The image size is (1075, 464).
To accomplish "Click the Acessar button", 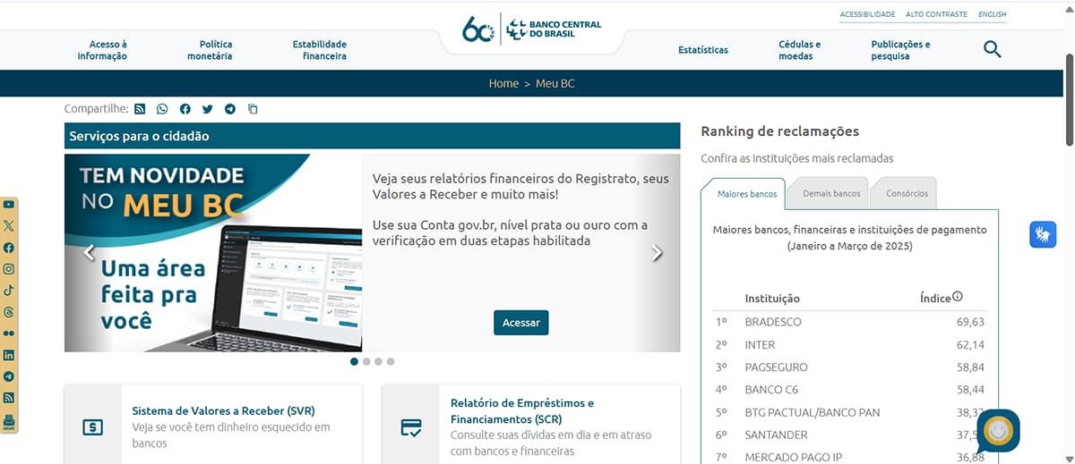I will point(520,323).
